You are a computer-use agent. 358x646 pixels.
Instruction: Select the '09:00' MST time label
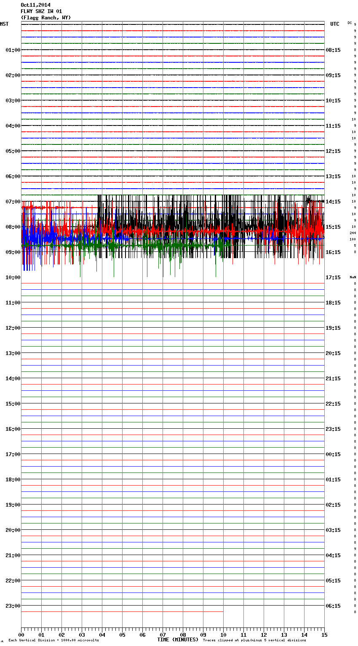coord(13,252)
